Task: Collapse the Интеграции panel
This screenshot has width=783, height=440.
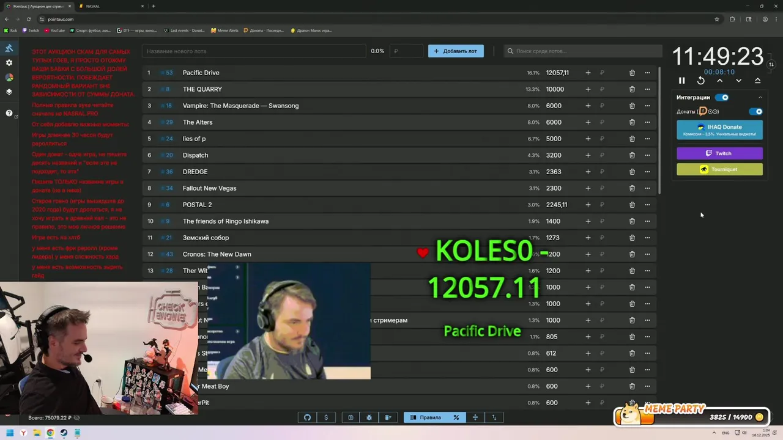Action: click(760, 97)
